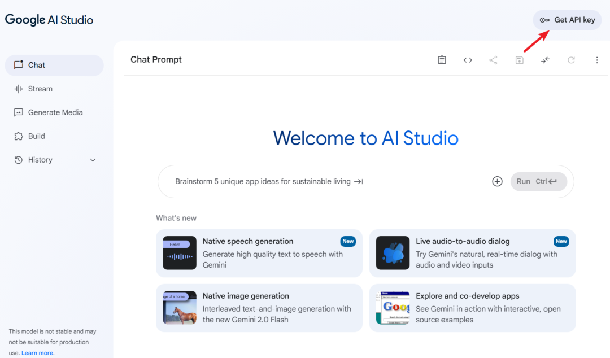Click the Save prompt disk icon
Image resolution: width=610 pixels, height=358 pixels.
pos(519,60)
